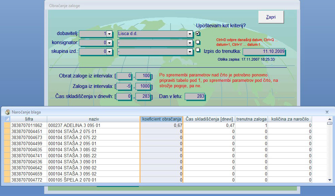
Task: Enable the konsignator criterion checkbox
Action: (198, 42)
